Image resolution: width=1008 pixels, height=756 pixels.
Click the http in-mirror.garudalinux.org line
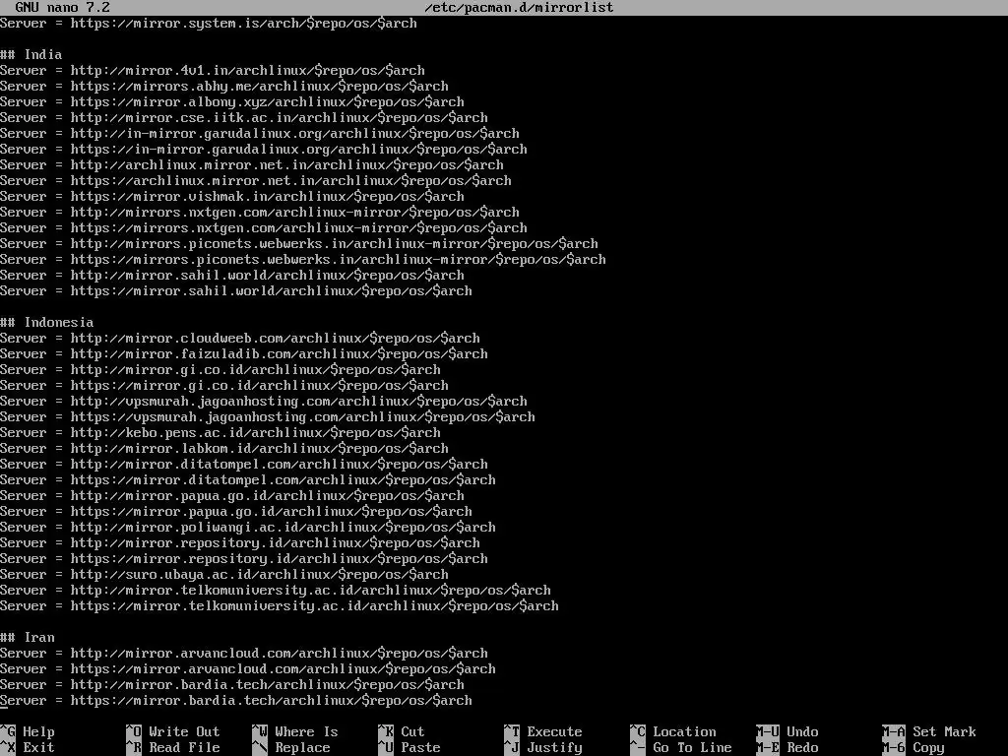point(260,133)
